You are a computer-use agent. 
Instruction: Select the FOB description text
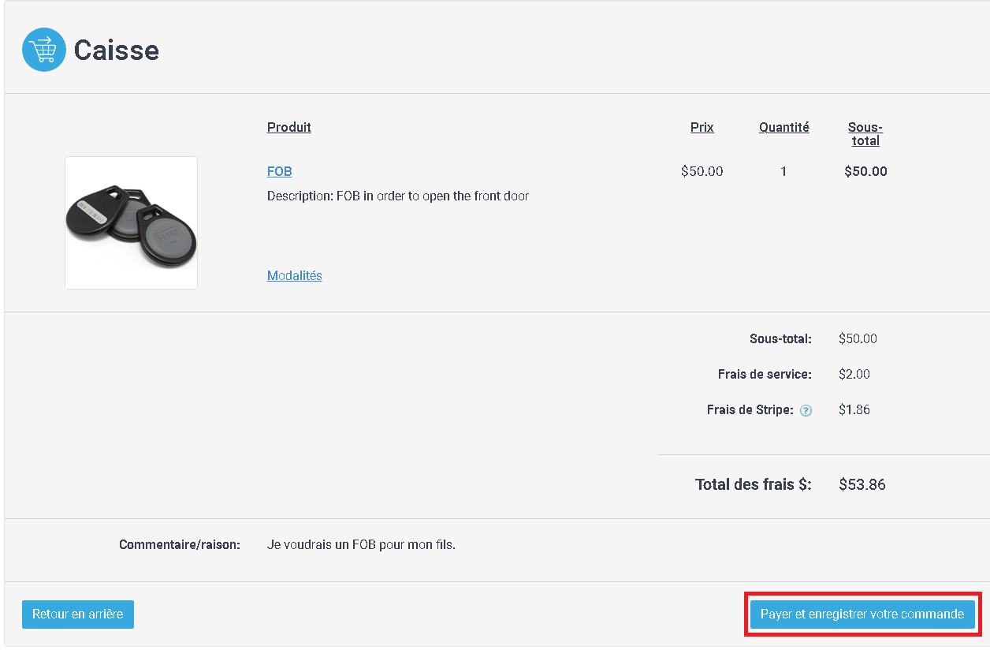pyautogui.click(x=398, y=196)
